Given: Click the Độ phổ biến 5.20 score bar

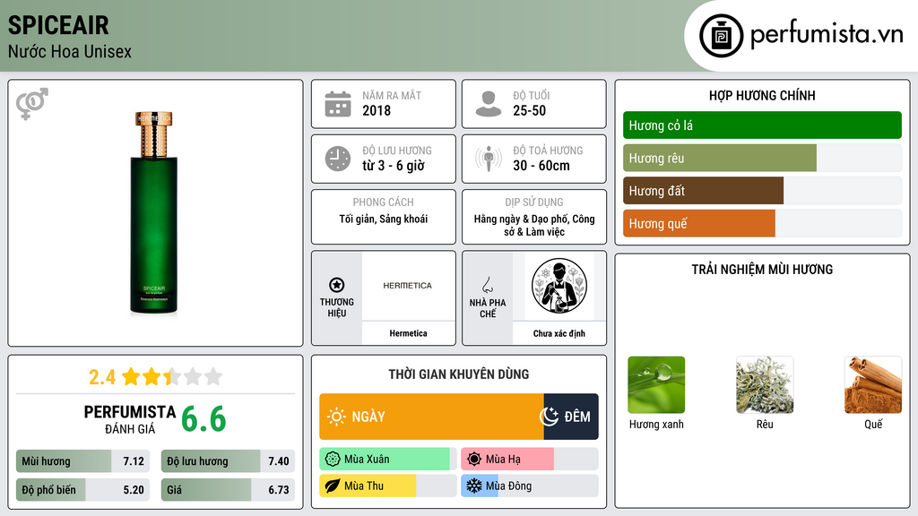Looking at the screenshot, I should pos(82,490).
